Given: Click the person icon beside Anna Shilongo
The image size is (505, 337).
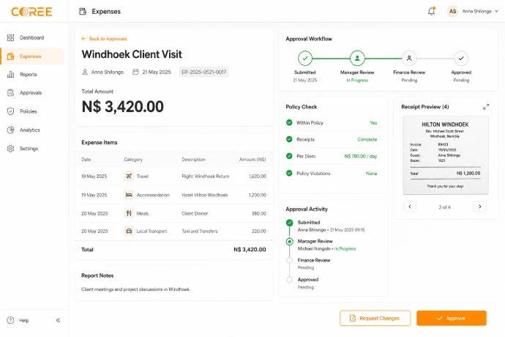Looking at the screenshot, I should click(x=85, y=72).
